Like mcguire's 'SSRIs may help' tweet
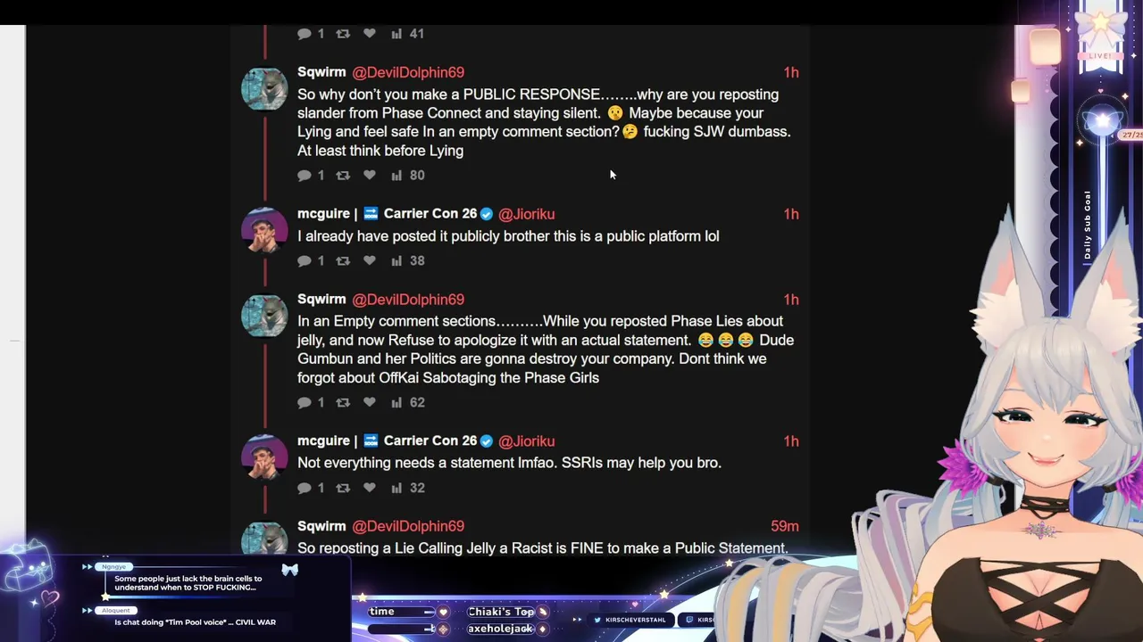The height and width of the screenshot is (642, 1143). pyautogui.click(x=369, y=488)
